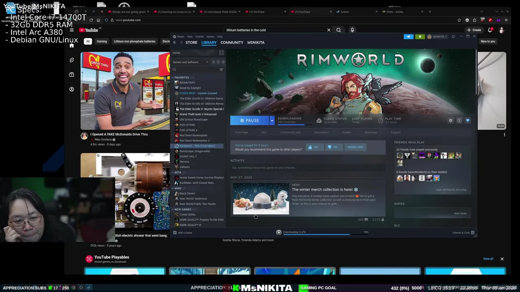This screenshot has width=520, height=292.
Task: Go forward with Steam's right arrow
Action: (181, 43)
